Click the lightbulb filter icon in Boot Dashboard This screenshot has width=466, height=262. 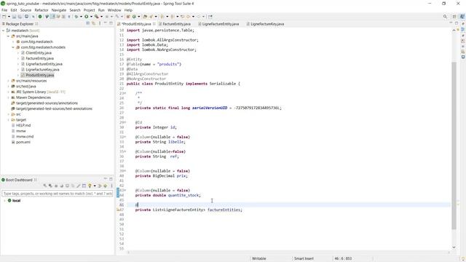pyautogui.click(x=90, y=186)
